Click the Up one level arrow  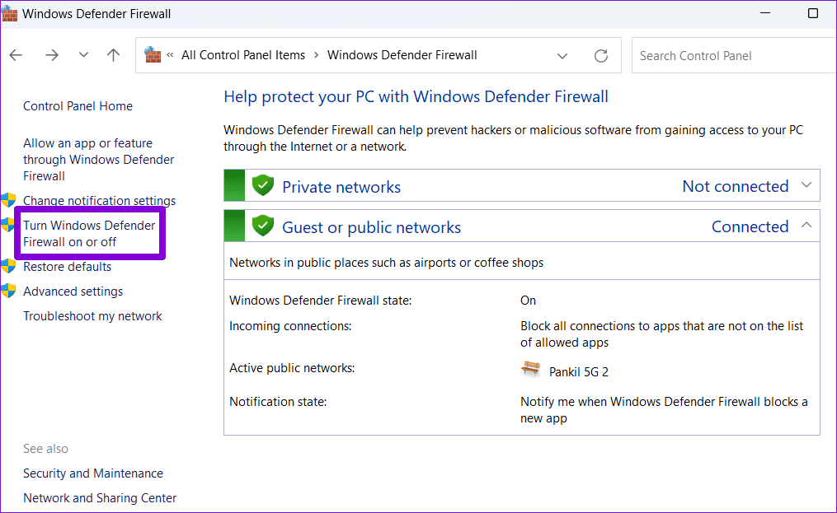point(114,55)
